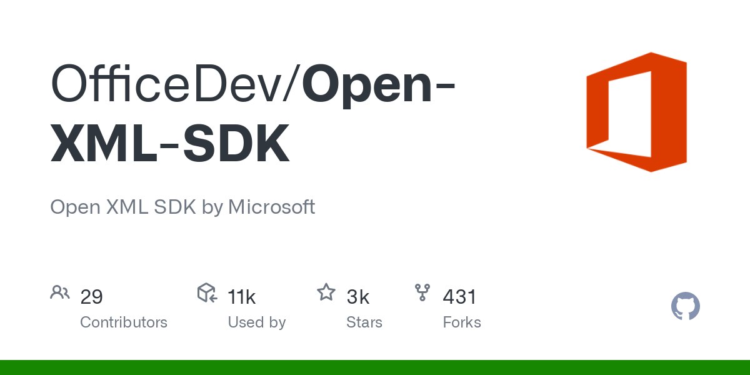
Task: Click the Stars star icon
Action: [326, 292]
